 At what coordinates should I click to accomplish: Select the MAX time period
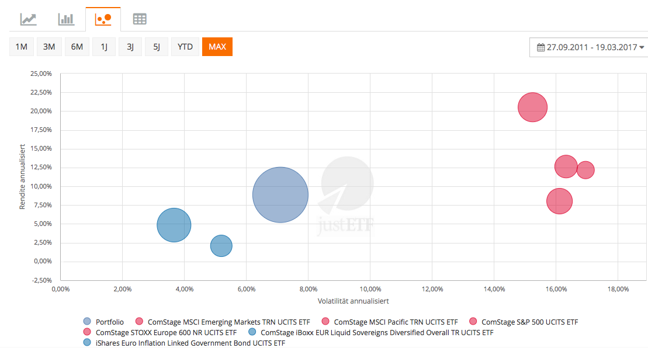[x=217, y=47]
